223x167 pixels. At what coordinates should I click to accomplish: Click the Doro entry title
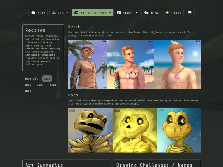(73, 95)
